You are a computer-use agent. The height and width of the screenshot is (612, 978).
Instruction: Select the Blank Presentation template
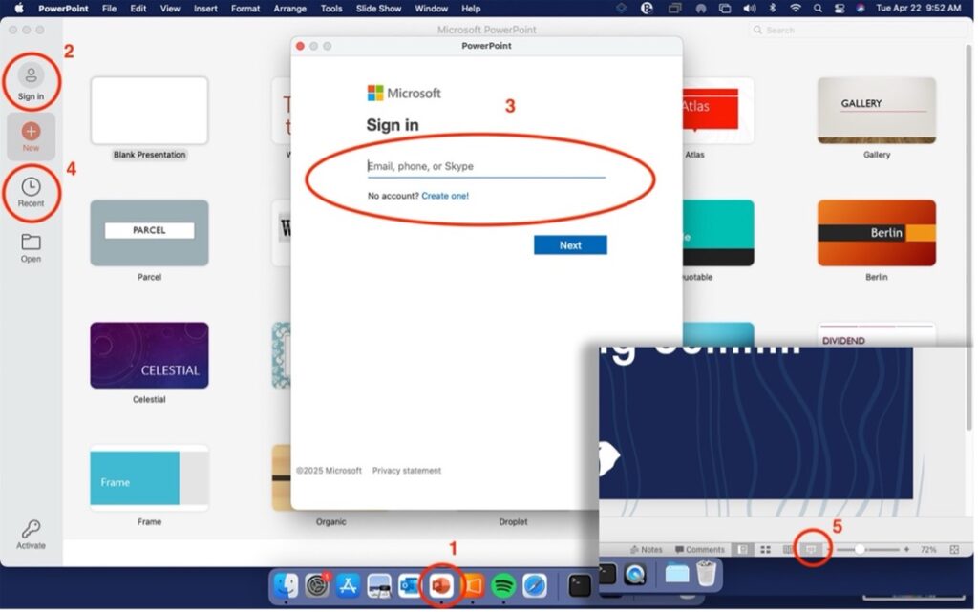tap(149, 111)
